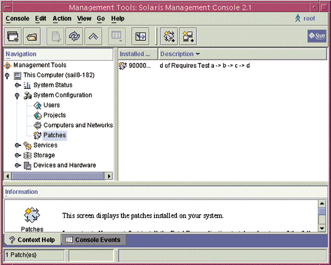The image size is (331, 265).
Task: Switch to the Console Events tab
Action: click(92, 240)
